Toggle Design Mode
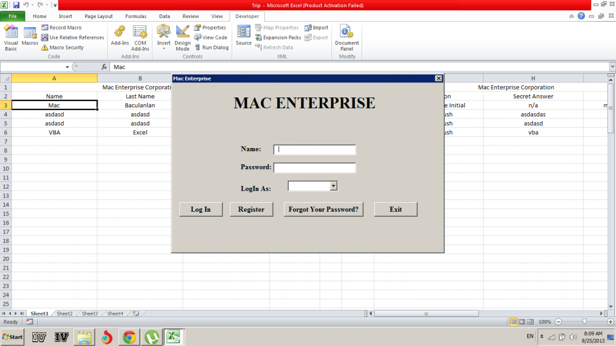This screenshot has height=346, width=616. click(183, 38)
